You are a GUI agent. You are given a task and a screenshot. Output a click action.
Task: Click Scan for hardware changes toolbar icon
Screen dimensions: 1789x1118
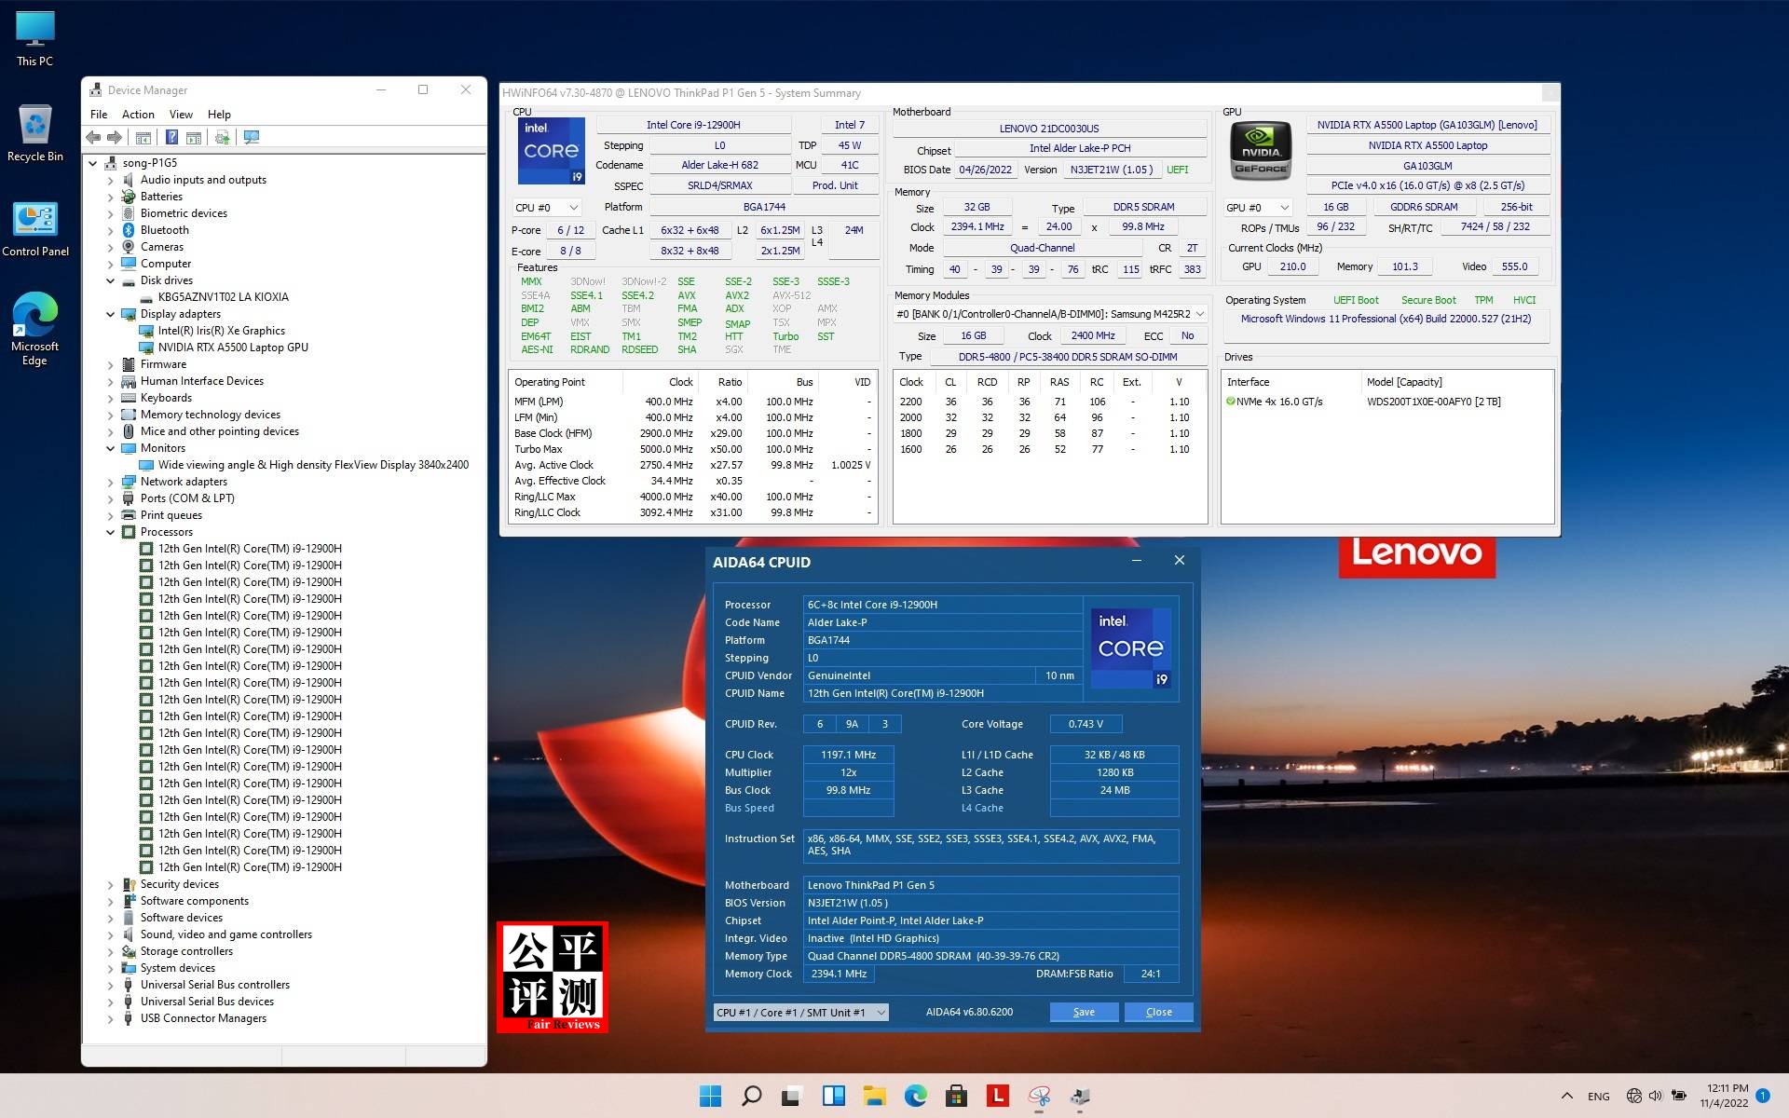(222, 137)
